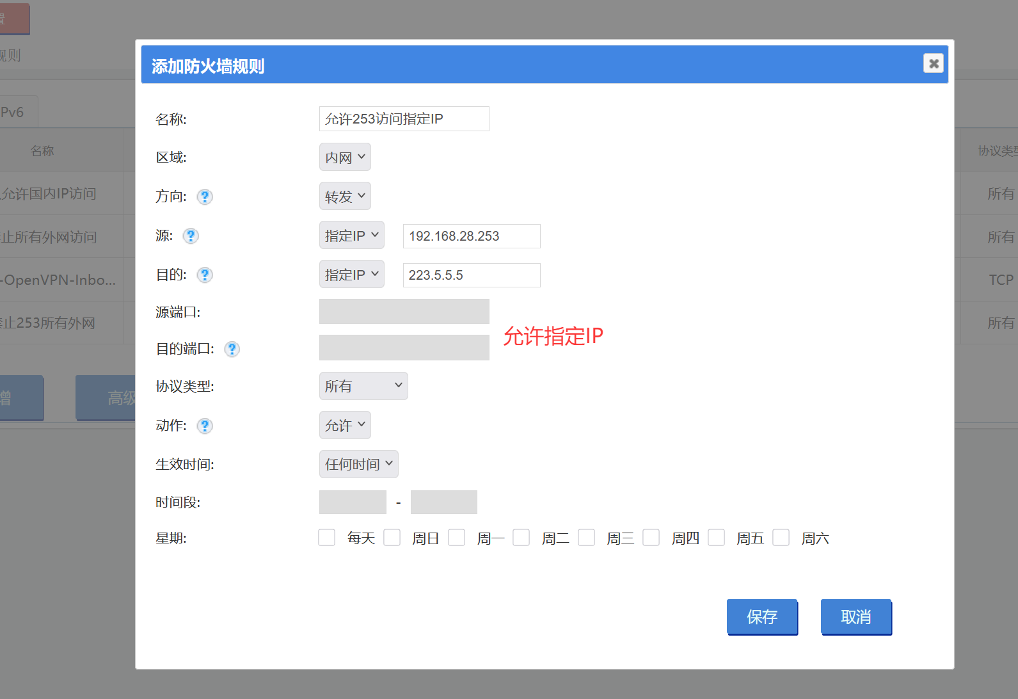Open the 生效时间 dropdown

click(358, 464)
